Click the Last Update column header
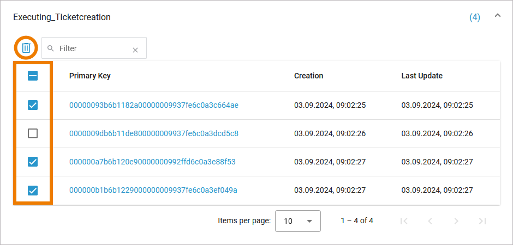This screenshot has height=245, width=513. click(422, 76)
